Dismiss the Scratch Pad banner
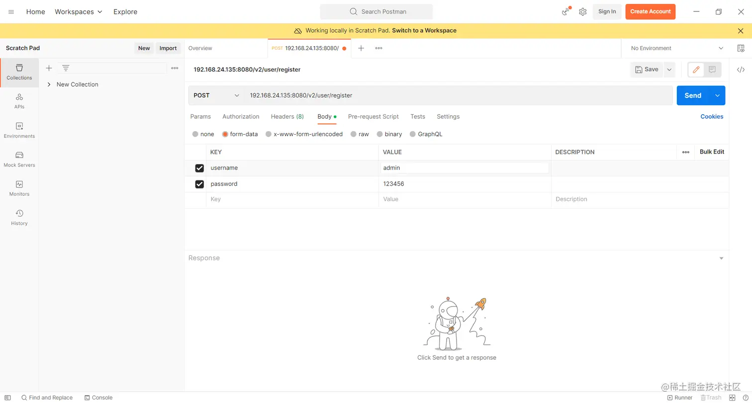The width and height of the screenshot is (752, 403). click(741, 31)
